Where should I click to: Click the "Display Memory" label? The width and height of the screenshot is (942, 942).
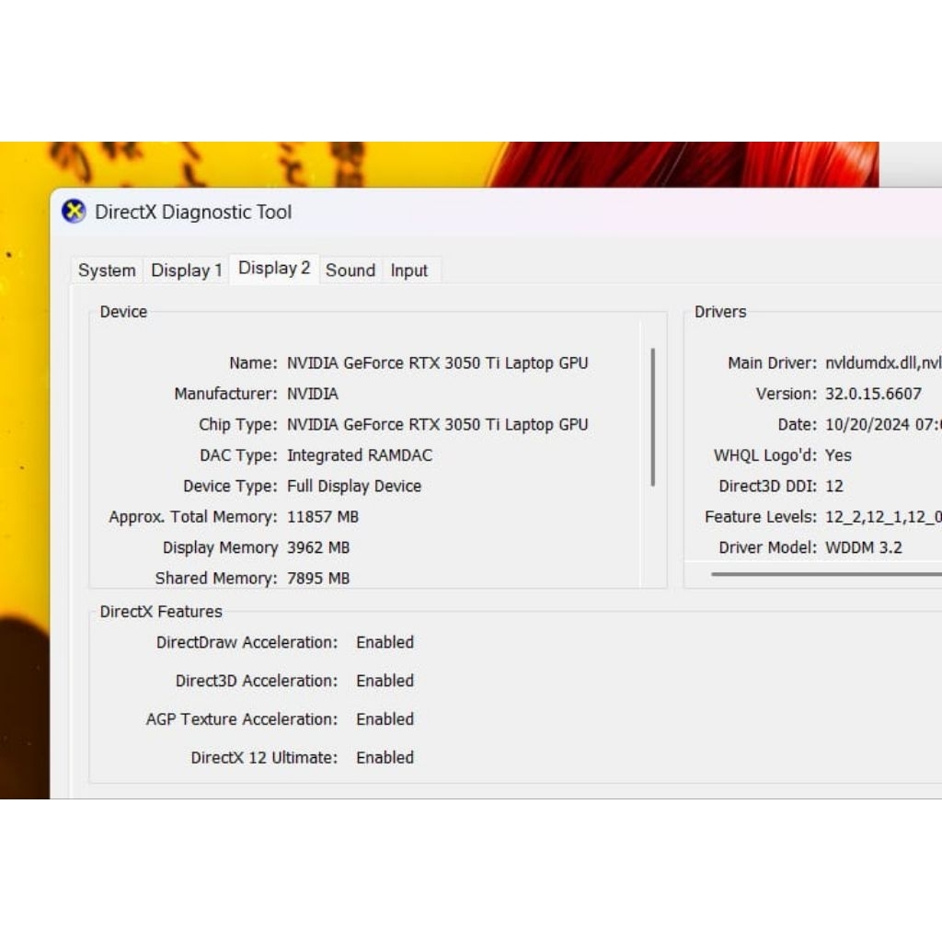(220, 547)
